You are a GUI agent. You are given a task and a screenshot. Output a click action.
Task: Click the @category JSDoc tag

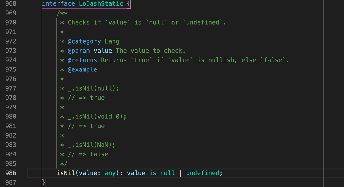(x=84, y=41)
